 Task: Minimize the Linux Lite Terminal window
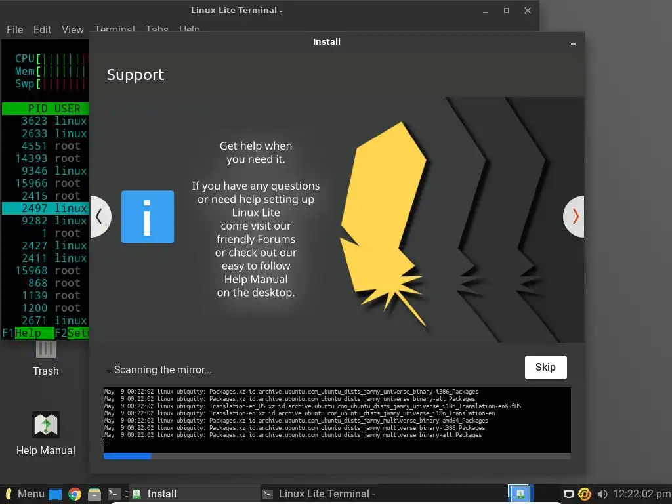[x=486, y=11]
